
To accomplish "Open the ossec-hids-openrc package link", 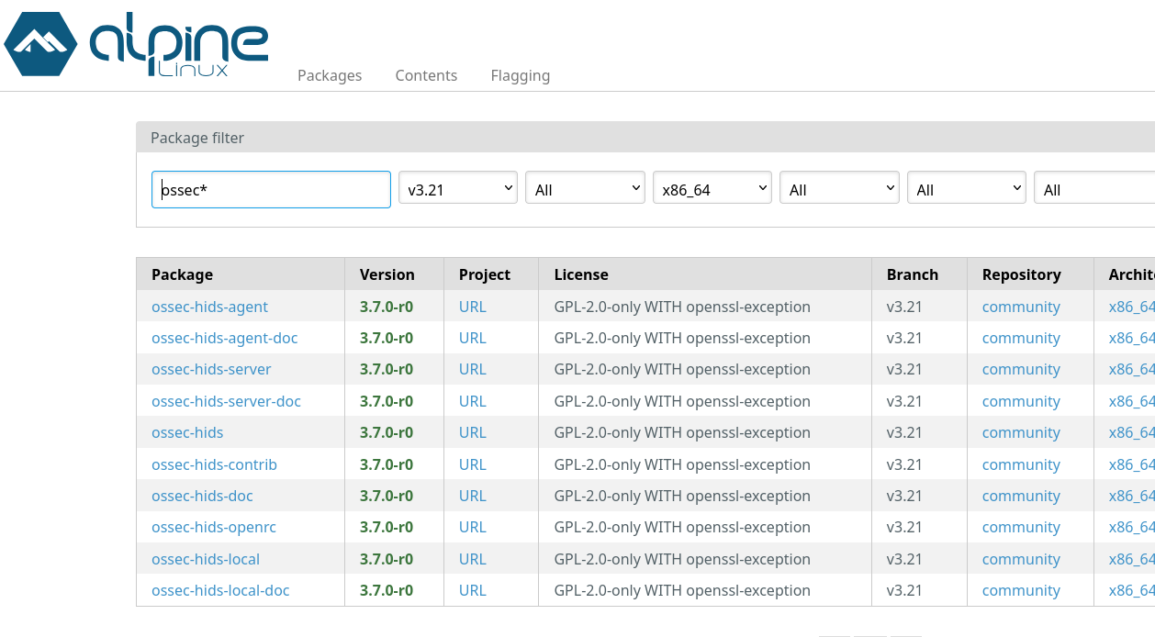I will tap(214, 527).
